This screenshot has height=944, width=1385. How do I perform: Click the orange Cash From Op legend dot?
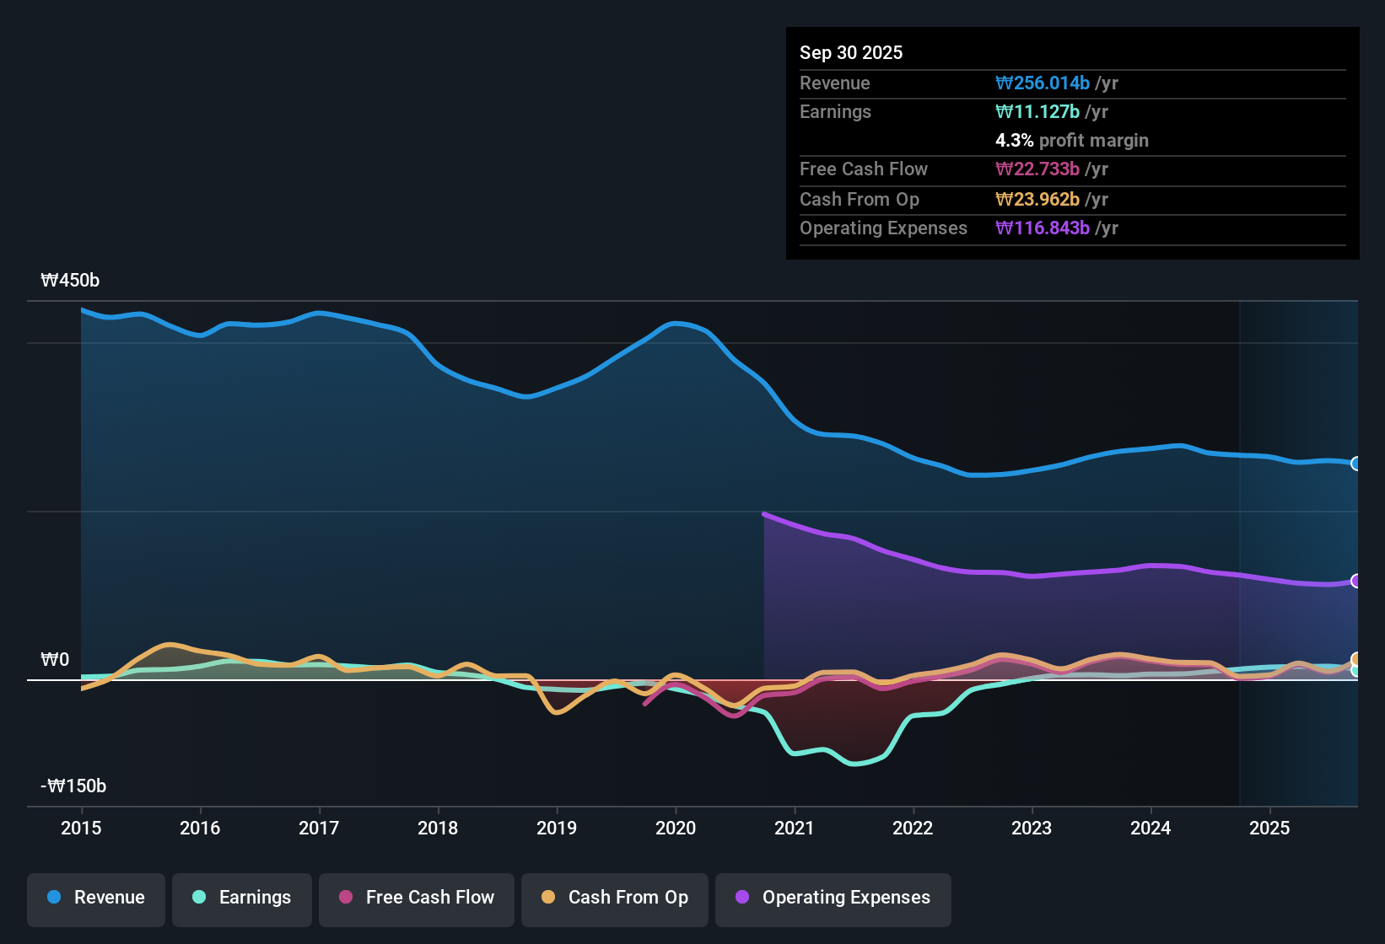coord(548,898)
